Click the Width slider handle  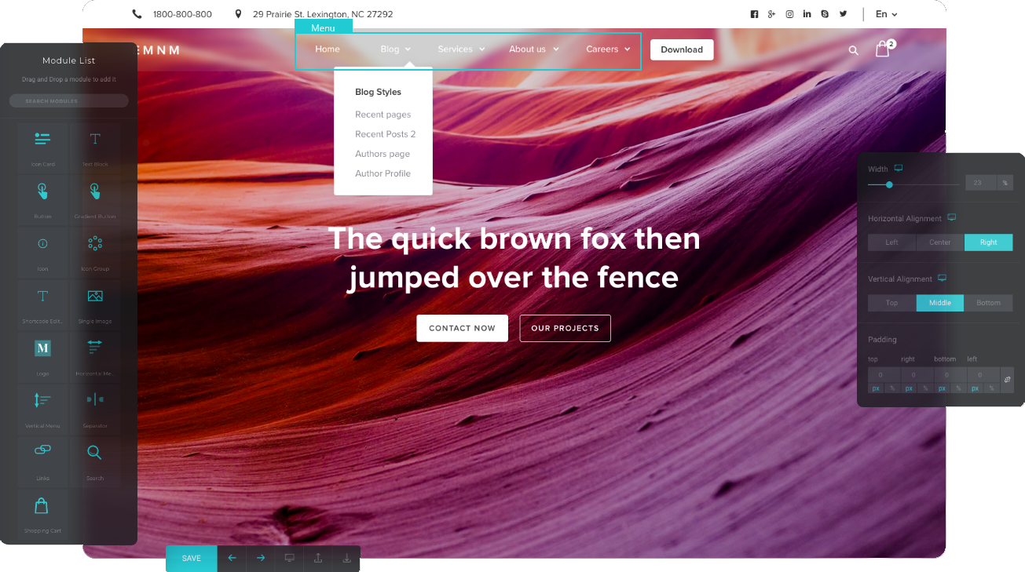tap(889, 185)
